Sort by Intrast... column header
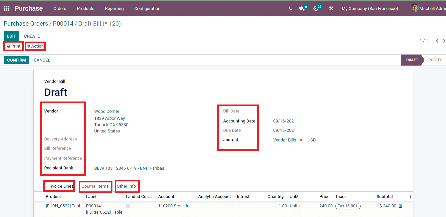 click(x=245, y=197)
